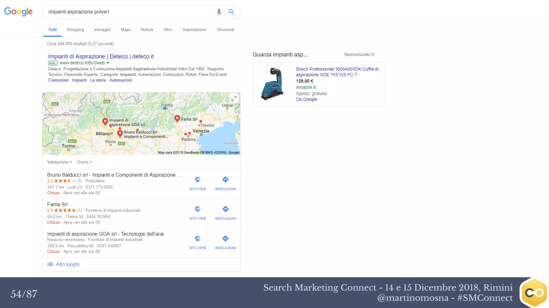The image size is (549, 308).
Task: Open the Bruno Balducci srl listing title
Action: (x=114, y=175)
